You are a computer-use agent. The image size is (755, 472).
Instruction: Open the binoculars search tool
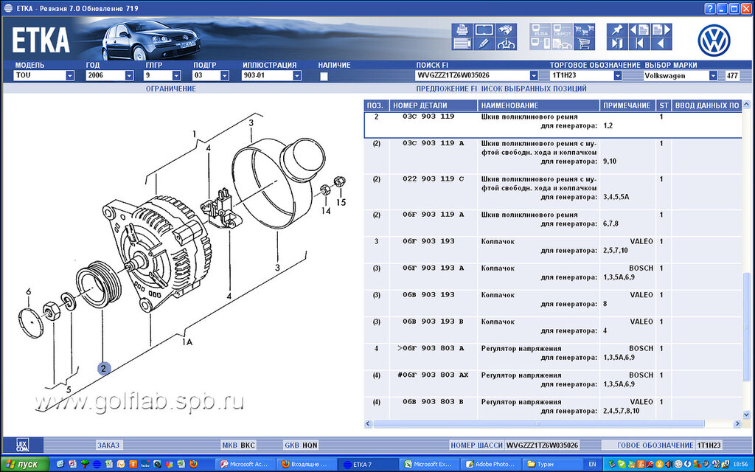(x=506, y=29)
